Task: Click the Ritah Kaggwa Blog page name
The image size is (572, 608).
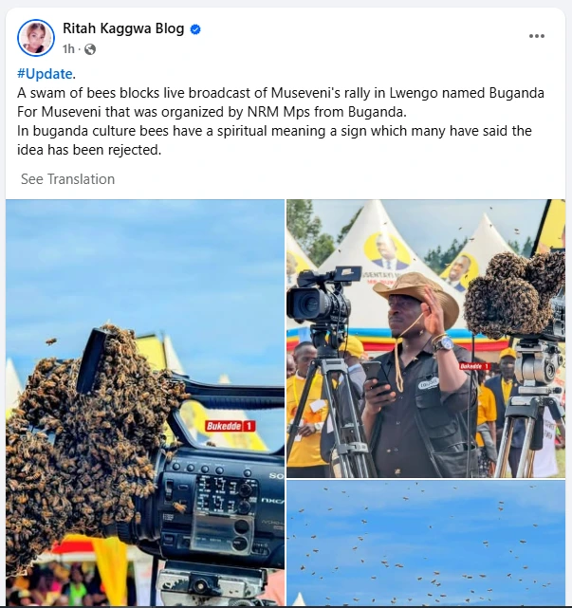Action: pyautogui.click(x=123, y=28)
